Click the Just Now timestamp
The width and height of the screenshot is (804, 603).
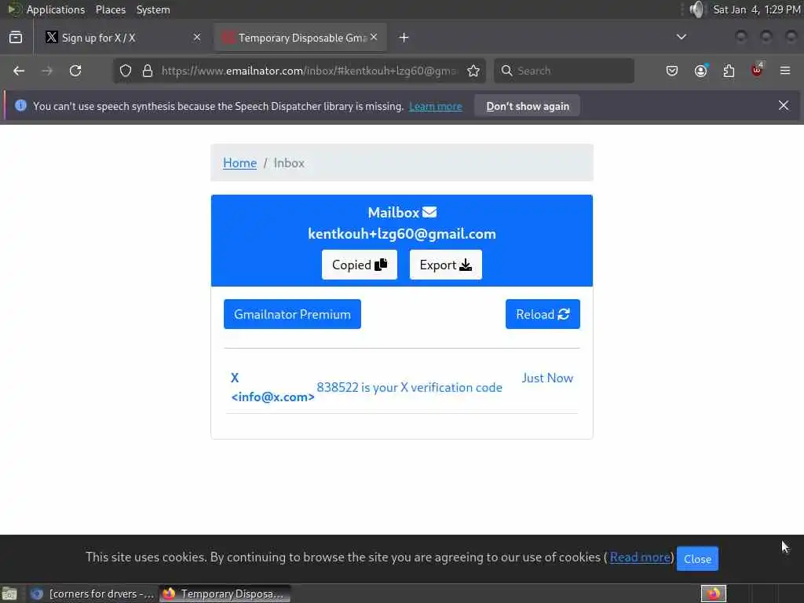tap(547, 378)
